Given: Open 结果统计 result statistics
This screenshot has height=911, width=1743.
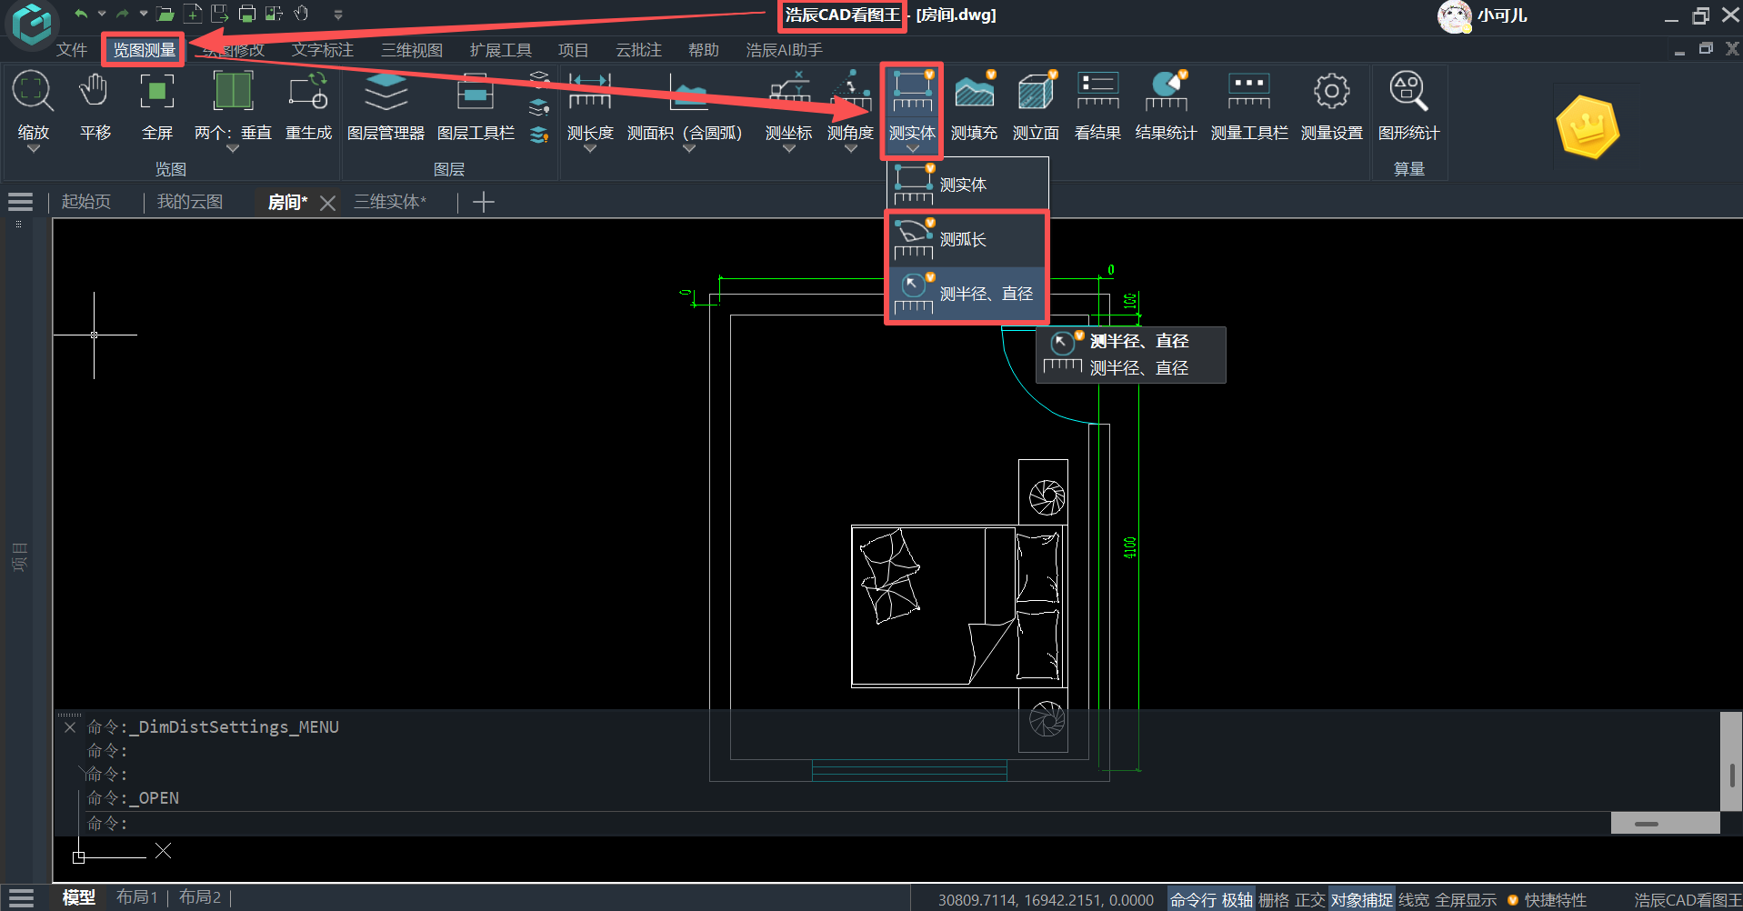Looking at the screenshot, I should click(1167, 105).
